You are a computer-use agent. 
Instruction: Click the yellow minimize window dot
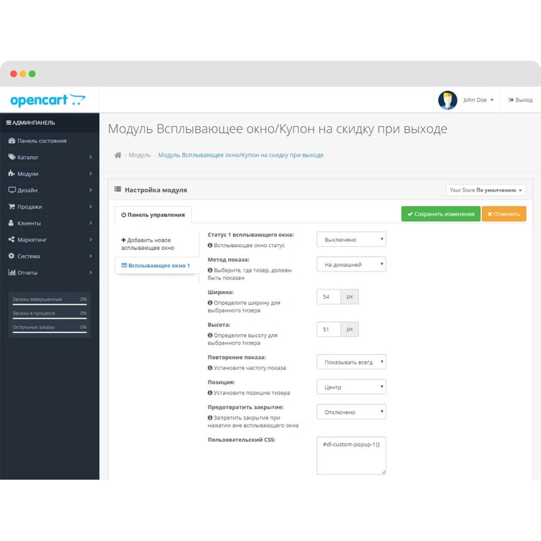coord(23,74)
